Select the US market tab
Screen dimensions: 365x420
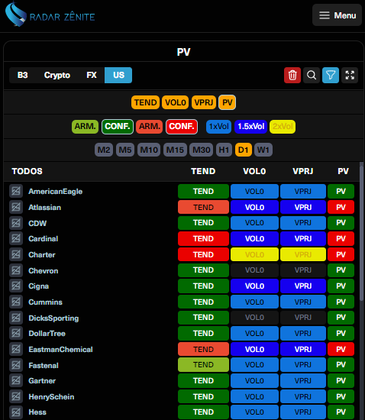tap(118, 76)
